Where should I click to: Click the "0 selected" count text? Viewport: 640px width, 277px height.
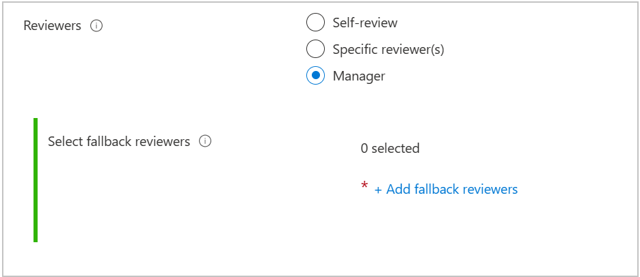tap(390, 148)
